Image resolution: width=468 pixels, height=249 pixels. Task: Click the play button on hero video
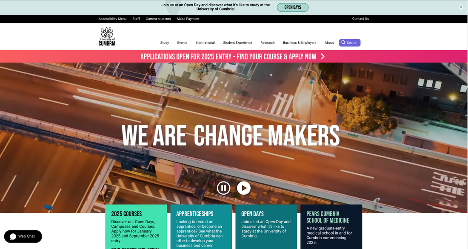pyautogui.click(x=244, y=188)
